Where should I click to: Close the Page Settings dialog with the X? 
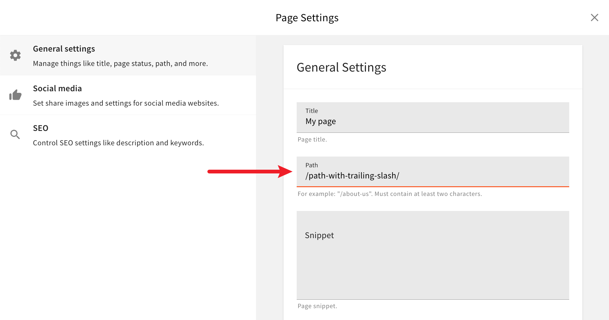594,17
